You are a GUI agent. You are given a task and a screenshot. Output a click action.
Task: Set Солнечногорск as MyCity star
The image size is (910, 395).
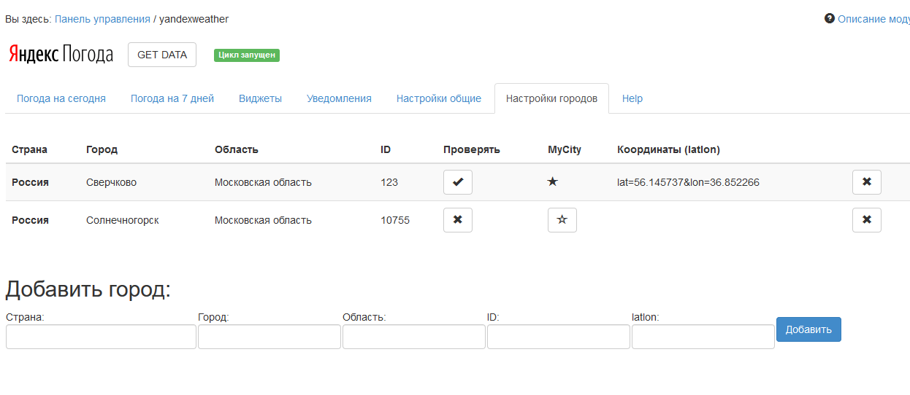[x=562, y=220]
